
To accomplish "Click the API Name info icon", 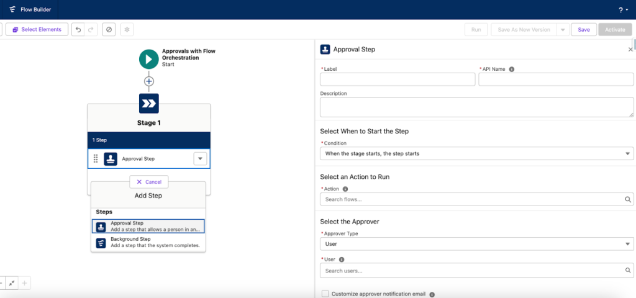I will pos(512,70).
